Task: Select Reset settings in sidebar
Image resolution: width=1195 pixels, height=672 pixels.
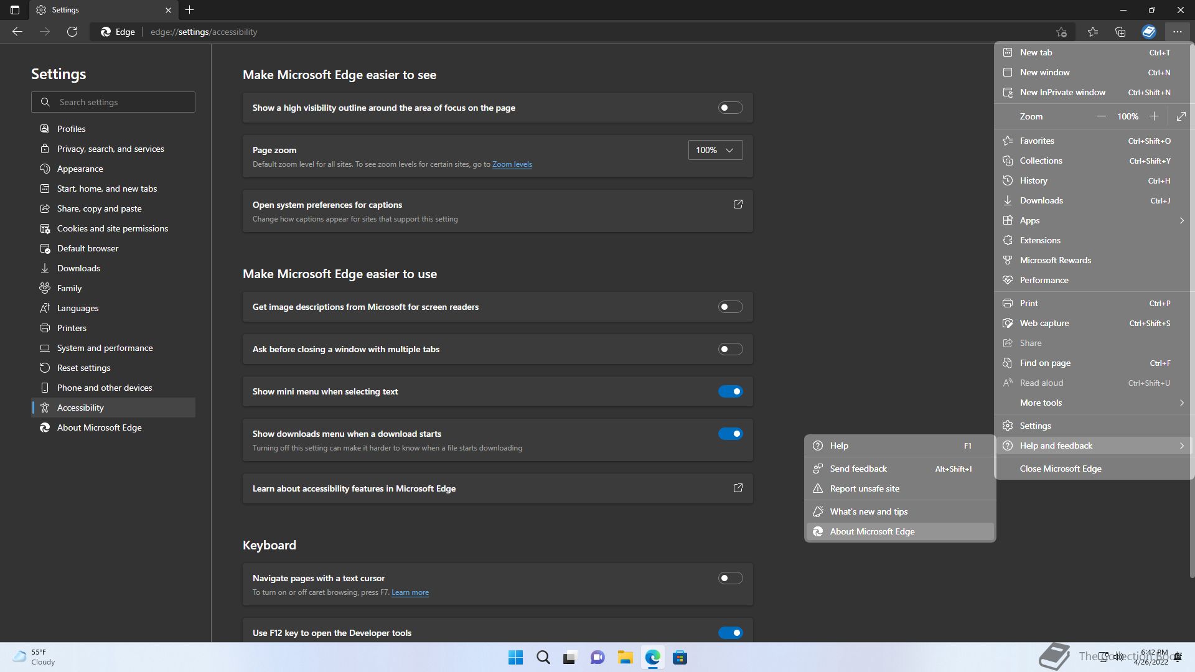Action: point(113,368)
